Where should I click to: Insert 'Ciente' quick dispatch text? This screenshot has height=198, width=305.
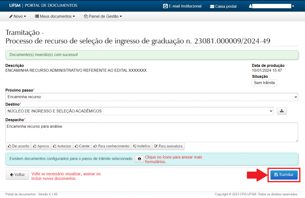[82, 146]
